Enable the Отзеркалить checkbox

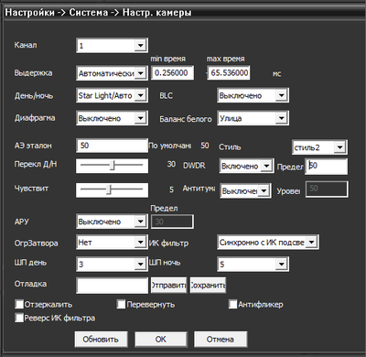[19, 304]
